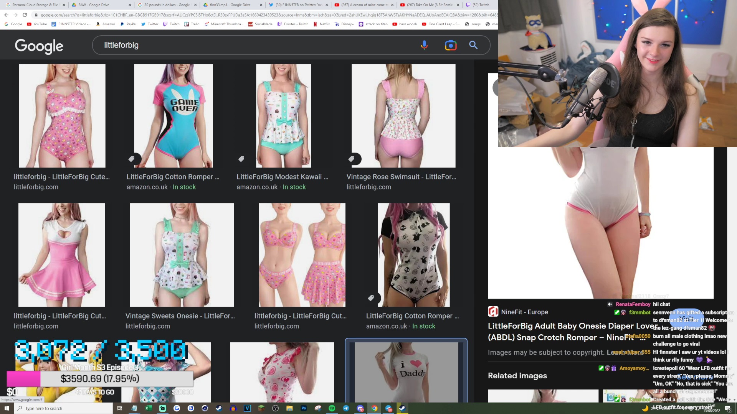Switch to the (52) Twitch tab
This screenshot has width=737, height=414.
[x=480, y=5]
